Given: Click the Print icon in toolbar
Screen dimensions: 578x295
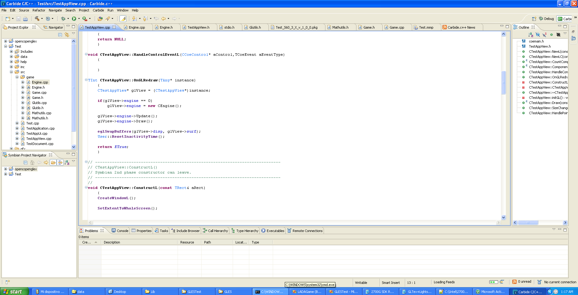Looking at the screenshot, I should [26, 19].
